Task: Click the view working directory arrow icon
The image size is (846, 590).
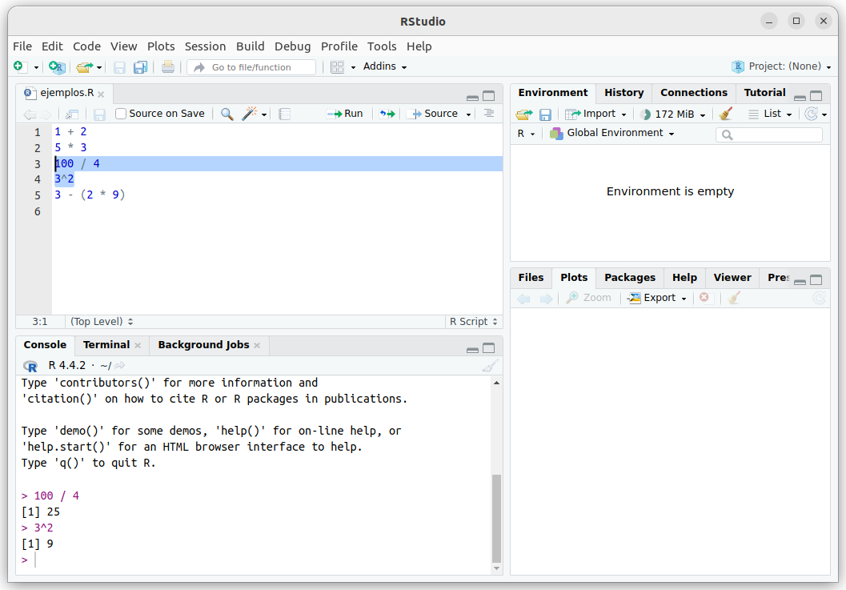Action: pyautogui.click(x=120, y=365)
